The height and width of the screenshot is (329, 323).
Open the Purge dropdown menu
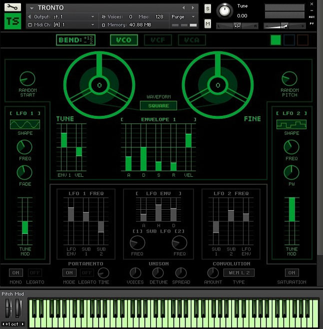point(184,16)
